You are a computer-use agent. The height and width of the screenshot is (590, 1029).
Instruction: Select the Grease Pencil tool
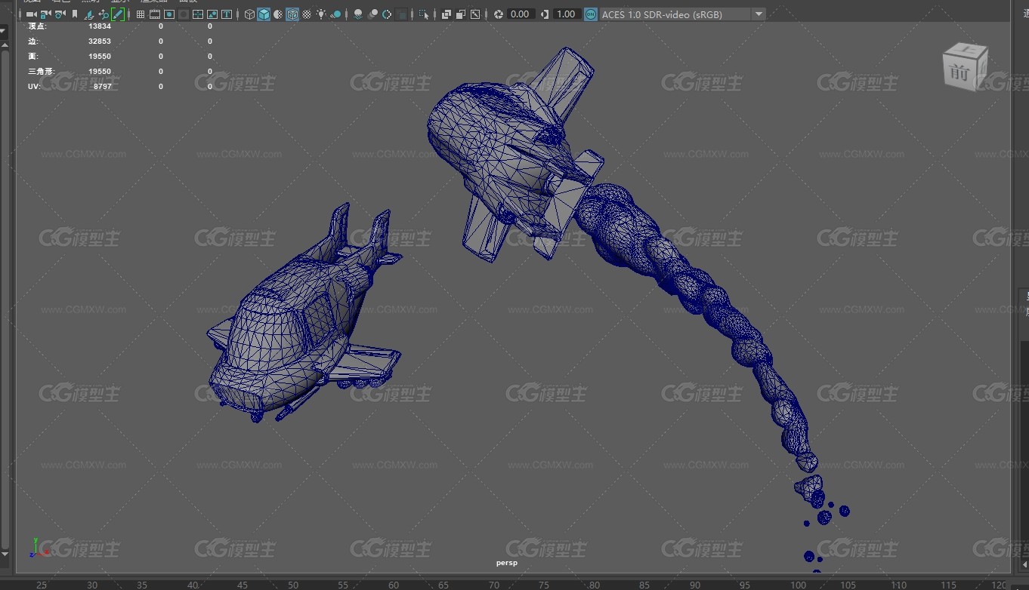pyautogui.click(x=118, y=14)
